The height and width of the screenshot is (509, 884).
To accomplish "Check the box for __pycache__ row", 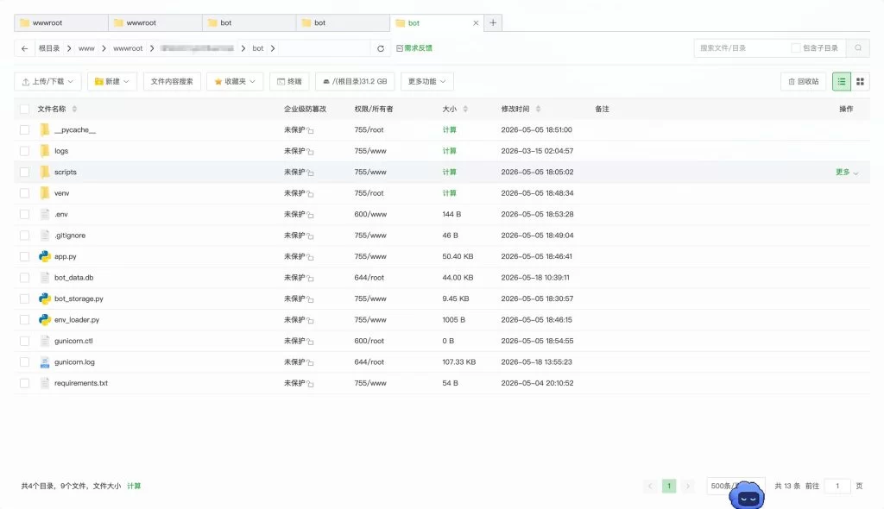I will pos(24,129).
